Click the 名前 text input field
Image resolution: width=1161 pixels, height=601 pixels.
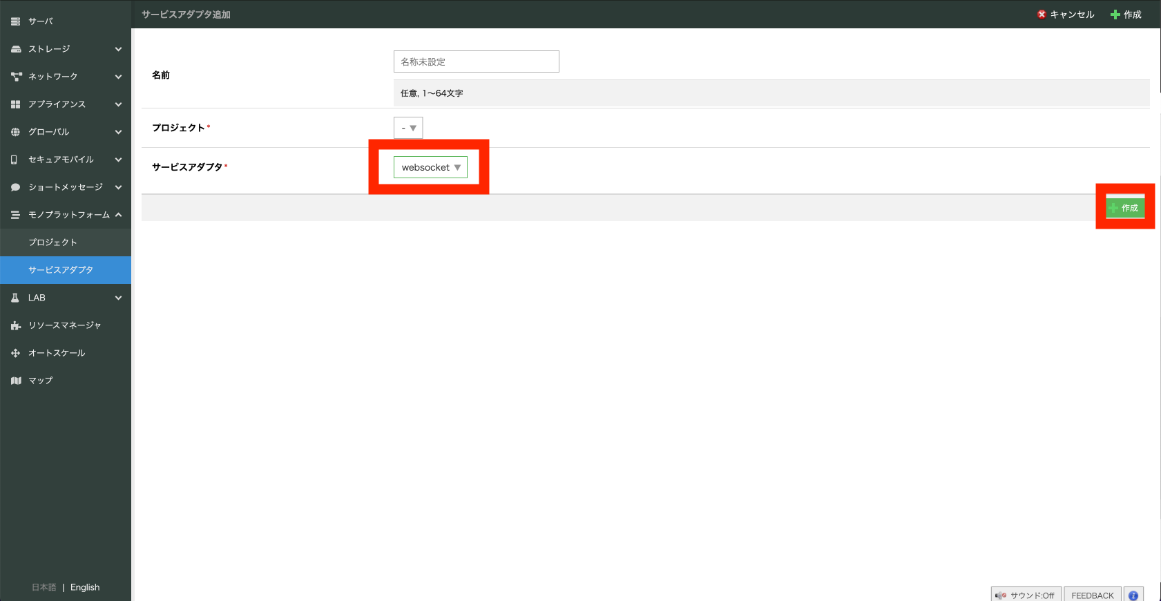[476, 61]
